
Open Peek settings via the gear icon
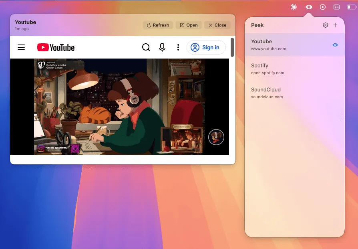[326, 25]
